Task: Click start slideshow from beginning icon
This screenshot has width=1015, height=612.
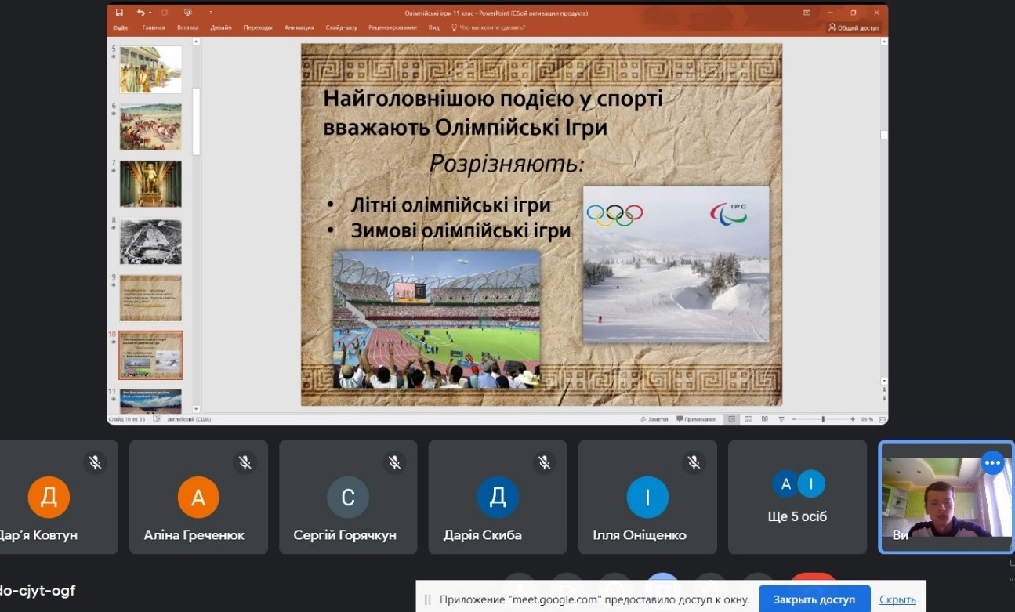Action: [x=187, y=13]
